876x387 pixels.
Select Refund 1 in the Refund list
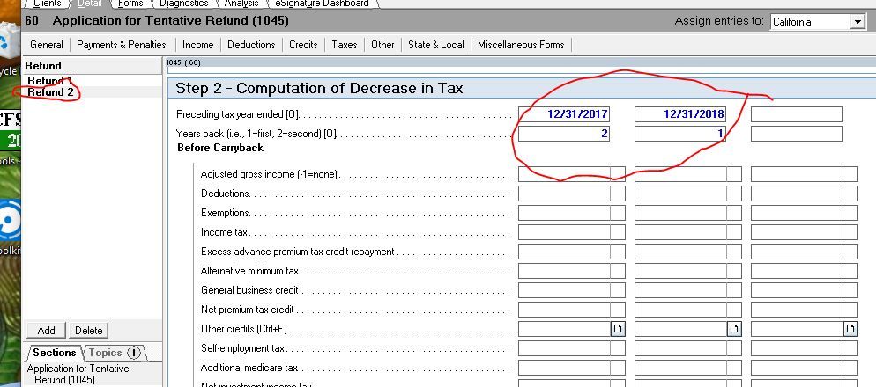pyautogui.click(x=49, y=81)
